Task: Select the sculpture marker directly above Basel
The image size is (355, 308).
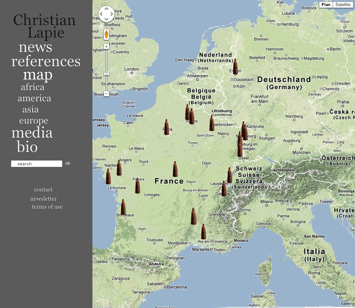Action: [240, 149]
